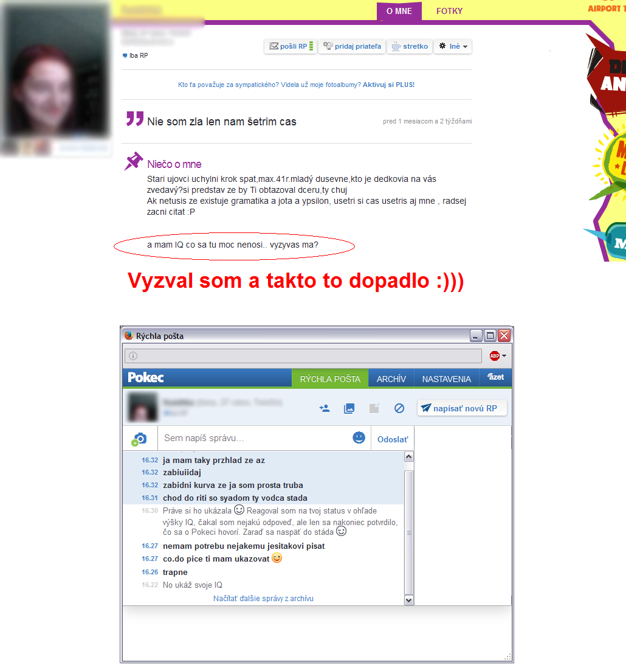Open the NASTAVENIA tab
The width and height of the screenshot is (626, 665).
[447, 379]
